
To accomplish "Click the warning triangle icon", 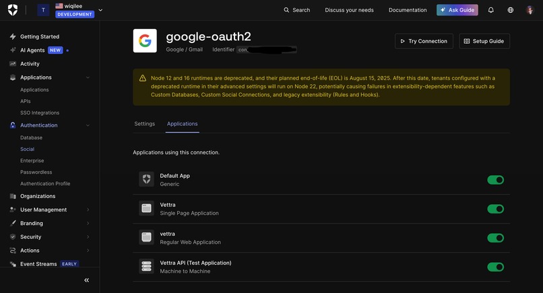I will tap(143, 78).
